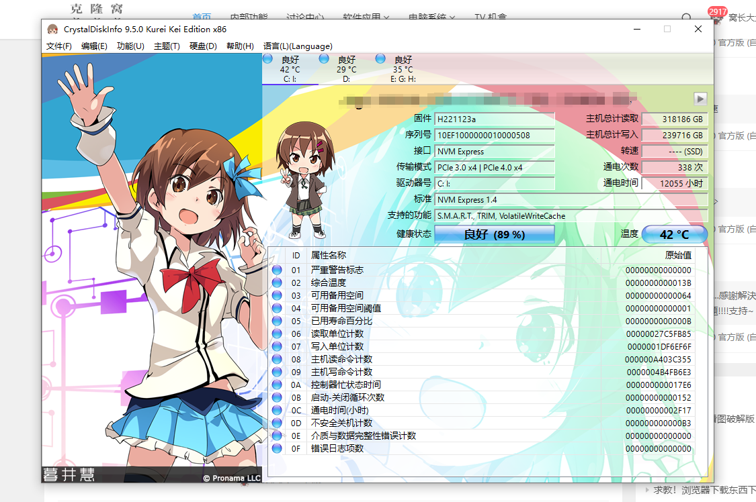756x502 pixels.
Task: Open the 编辑(E) menu
Action: pos(94,46)
